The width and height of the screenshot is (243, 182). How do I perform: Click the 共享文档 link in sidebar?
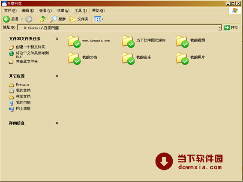click(x=23, y=96)
